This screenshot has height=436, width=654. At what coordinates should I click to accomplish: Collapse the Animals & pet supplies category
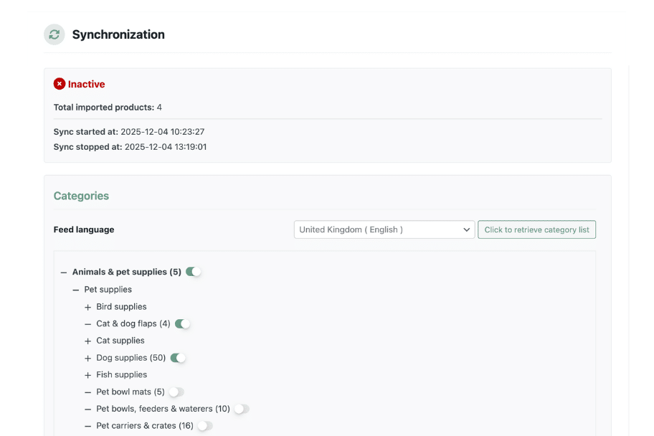64,272
